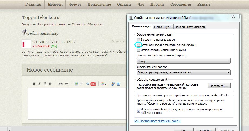Follow the Обучение/Вопросы breadcrumb link
Screen dimensions: 249x131
[87, 24]
